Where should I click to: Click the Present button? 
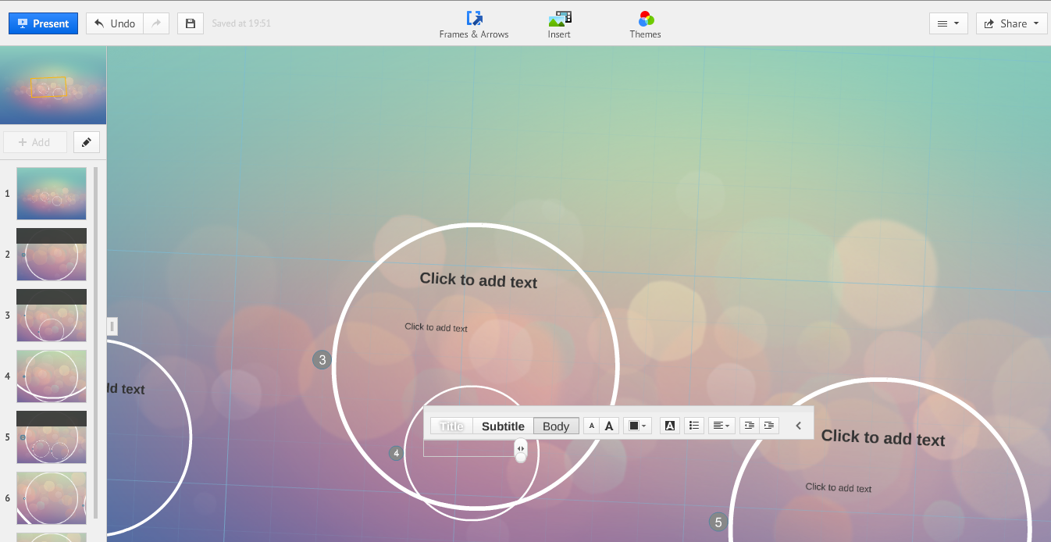click(x=43, y=23)
